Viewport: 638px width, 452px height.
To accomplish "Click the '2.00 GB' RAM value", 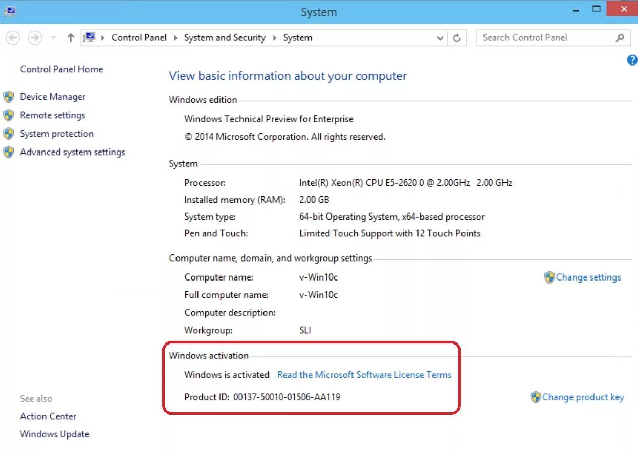I will tap(314, 200).
